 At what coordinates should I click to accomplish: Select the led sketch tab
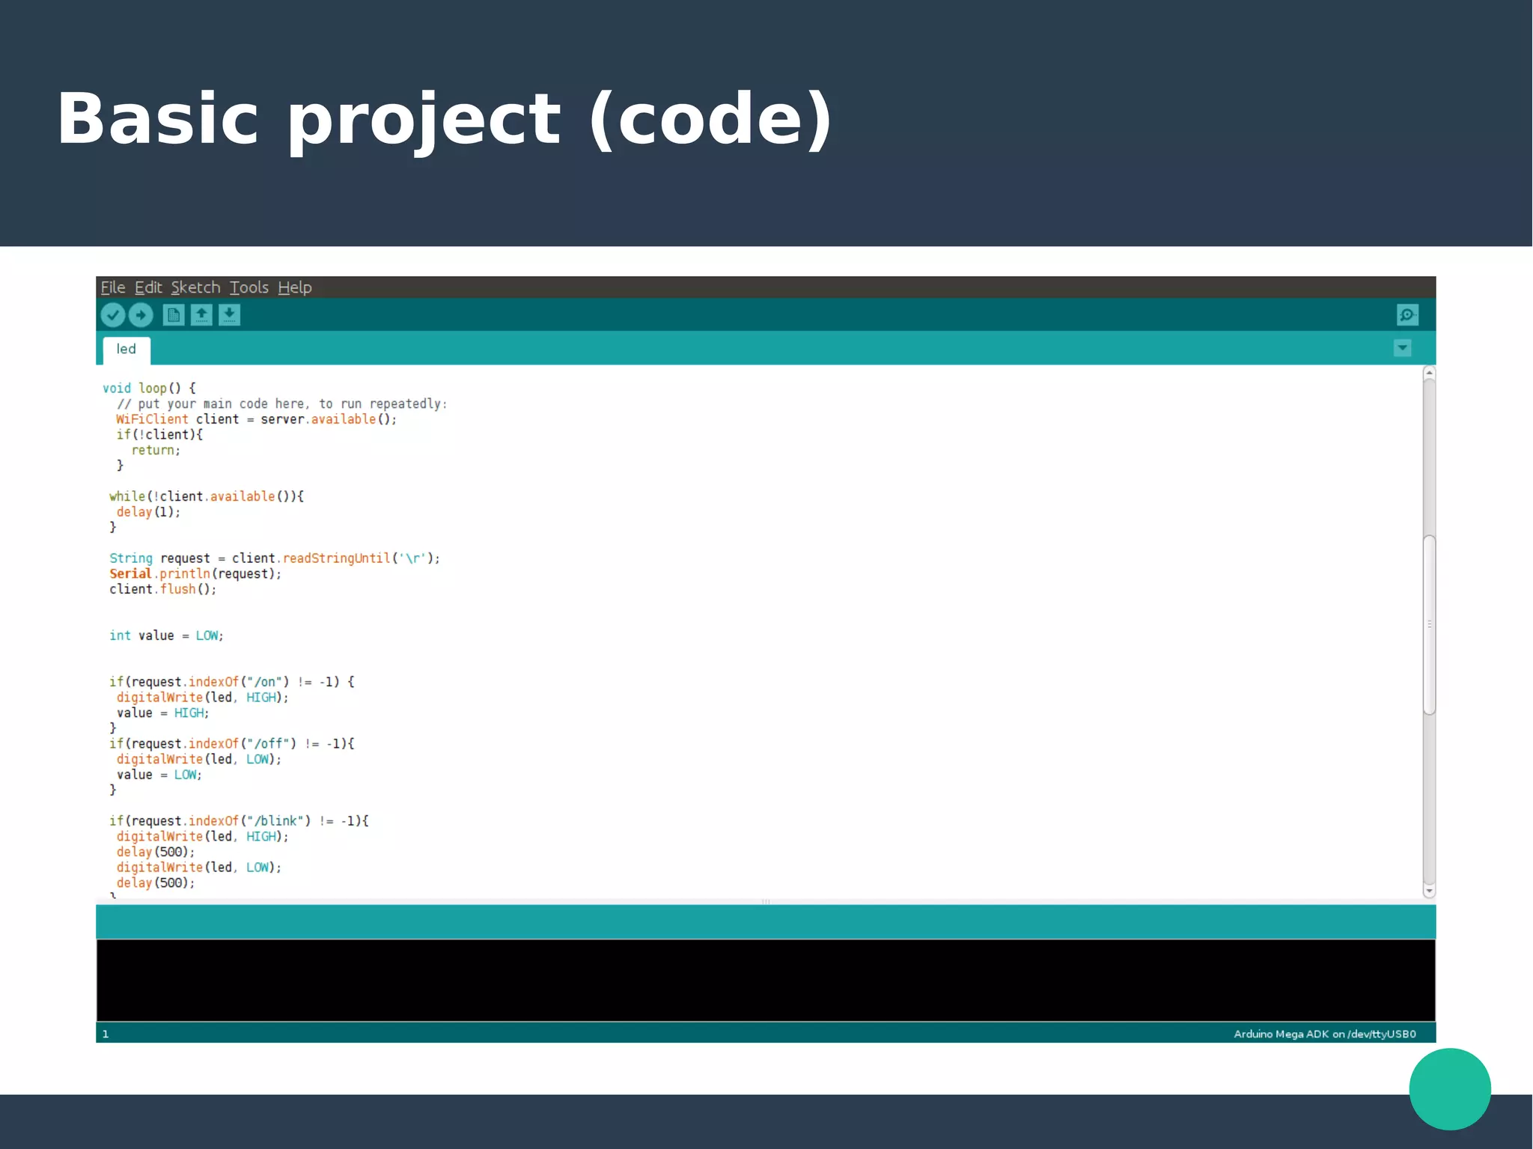point(127,350)
